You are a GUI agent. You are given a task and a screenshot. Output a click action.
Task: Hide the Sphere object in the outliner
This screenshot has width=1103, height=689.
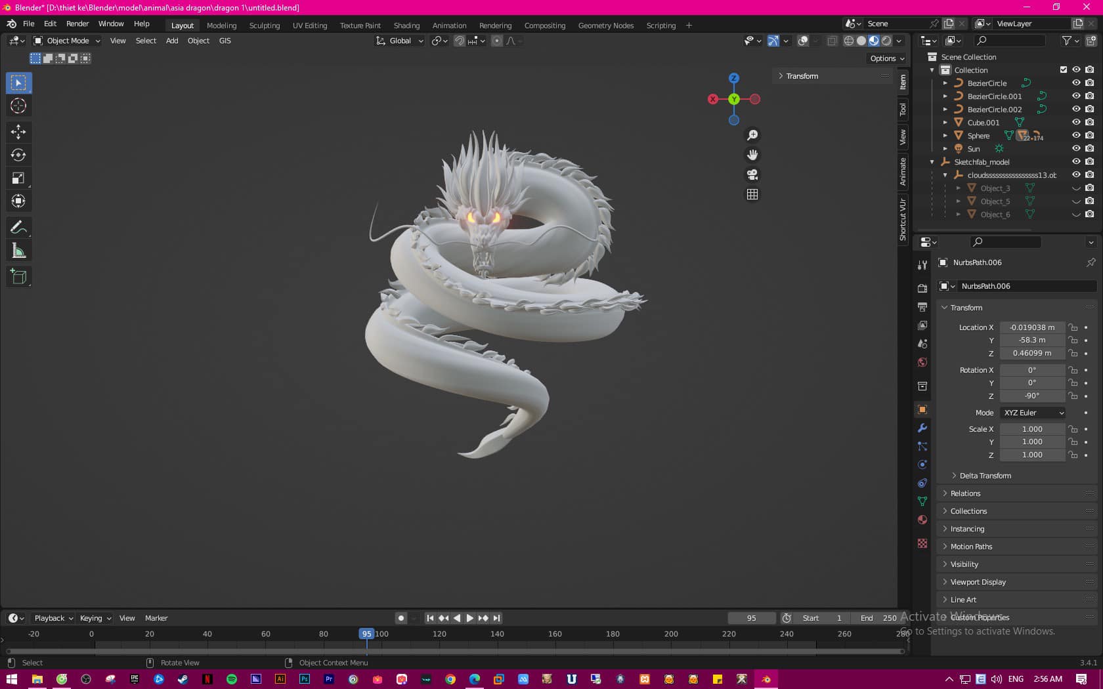tap(1076, 135)
